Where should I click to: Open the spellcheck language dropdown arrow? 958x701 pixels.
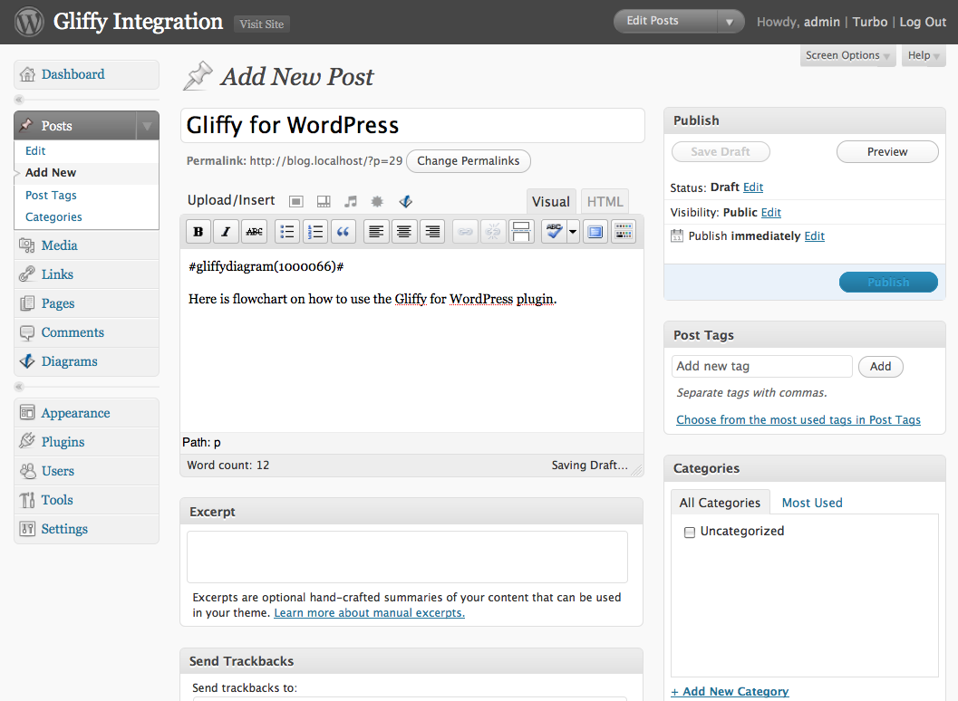[x=573, y=232]
